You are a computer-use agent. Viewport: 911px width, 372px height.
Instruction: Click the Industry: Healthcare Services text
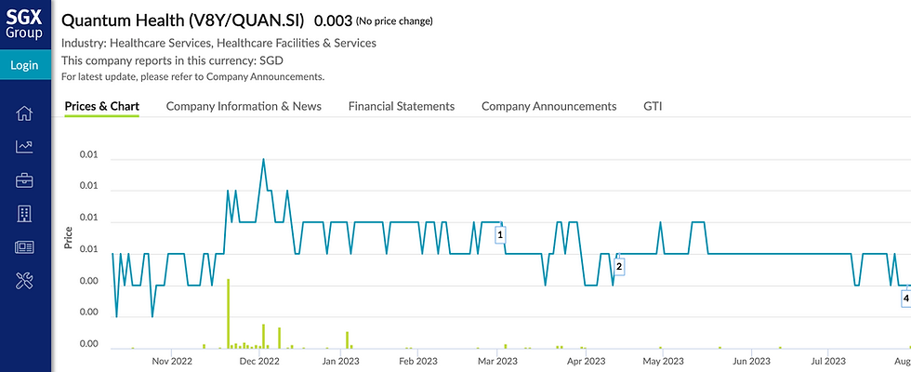coord(218,43)
